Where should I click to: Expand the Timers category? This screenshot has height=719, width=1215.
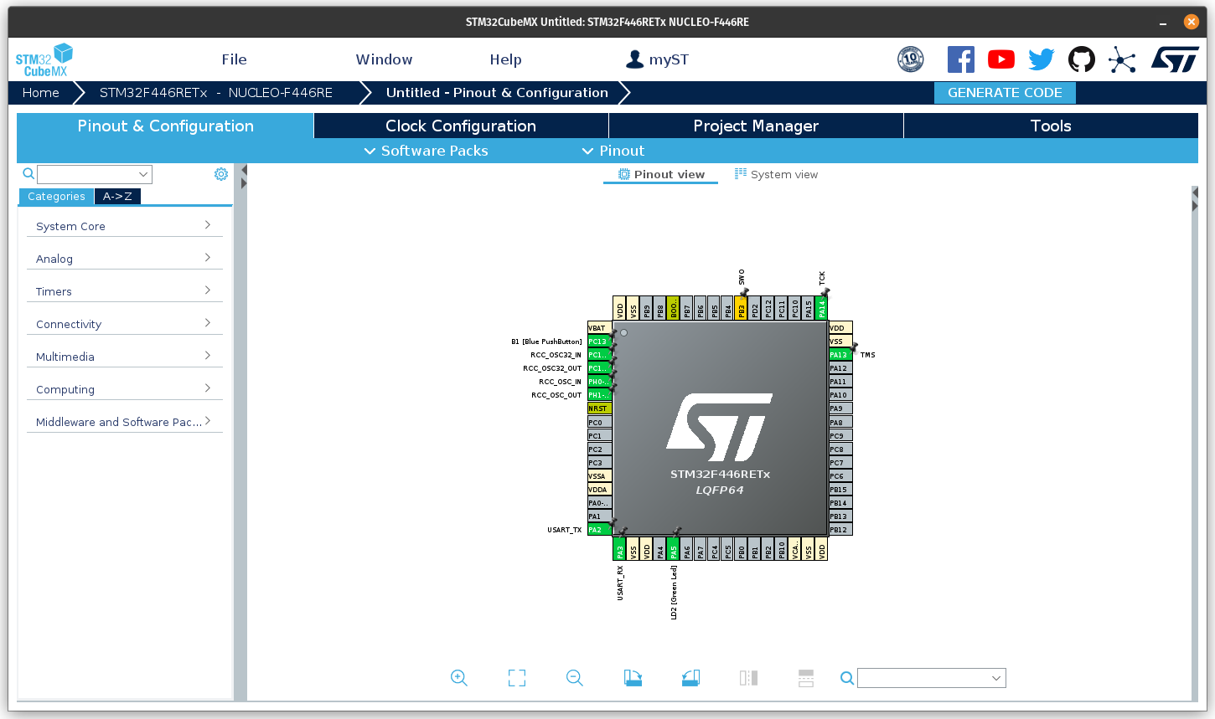click(x=124, y=291)
